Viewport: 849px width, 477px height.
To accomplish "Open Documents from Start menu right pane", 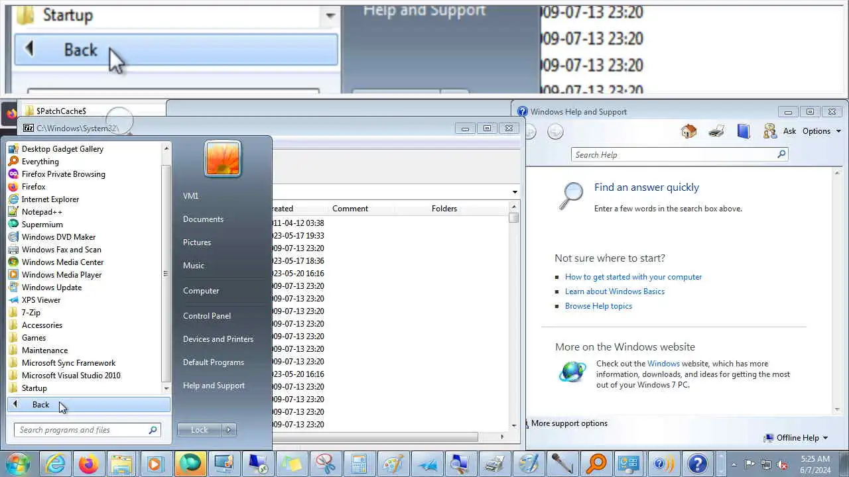I will coord(203,219).
